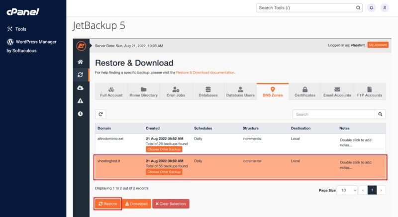This screenshot has width=398, height=217.
Task: Click the Clear Selection button
Action: [171, 204]
